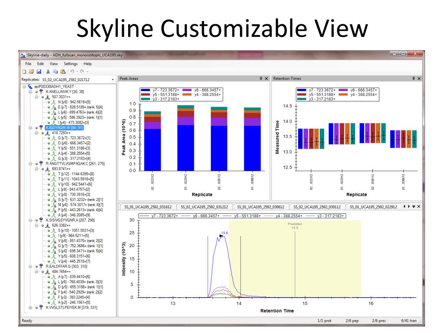The image size is (445, 333).
Task: Click peptide icon beside K.VVGLSTLPEIYEK.M
Action: click(x=41, y=307)
